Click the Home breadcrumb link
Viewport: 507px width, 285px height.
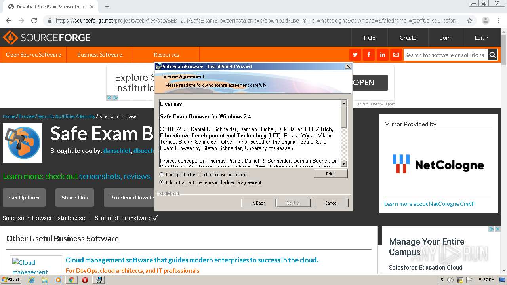point(9,116)
